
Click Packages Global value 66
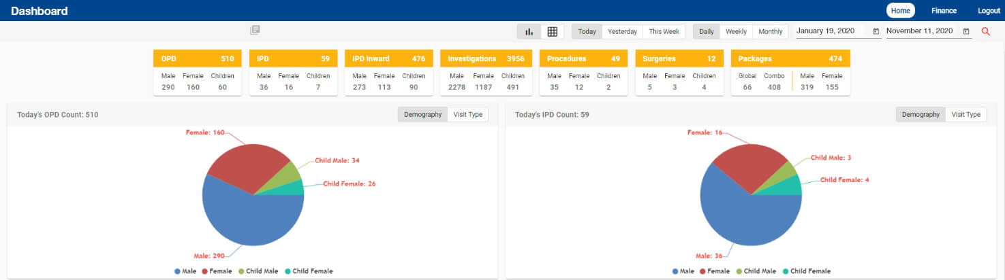[747, 87]
